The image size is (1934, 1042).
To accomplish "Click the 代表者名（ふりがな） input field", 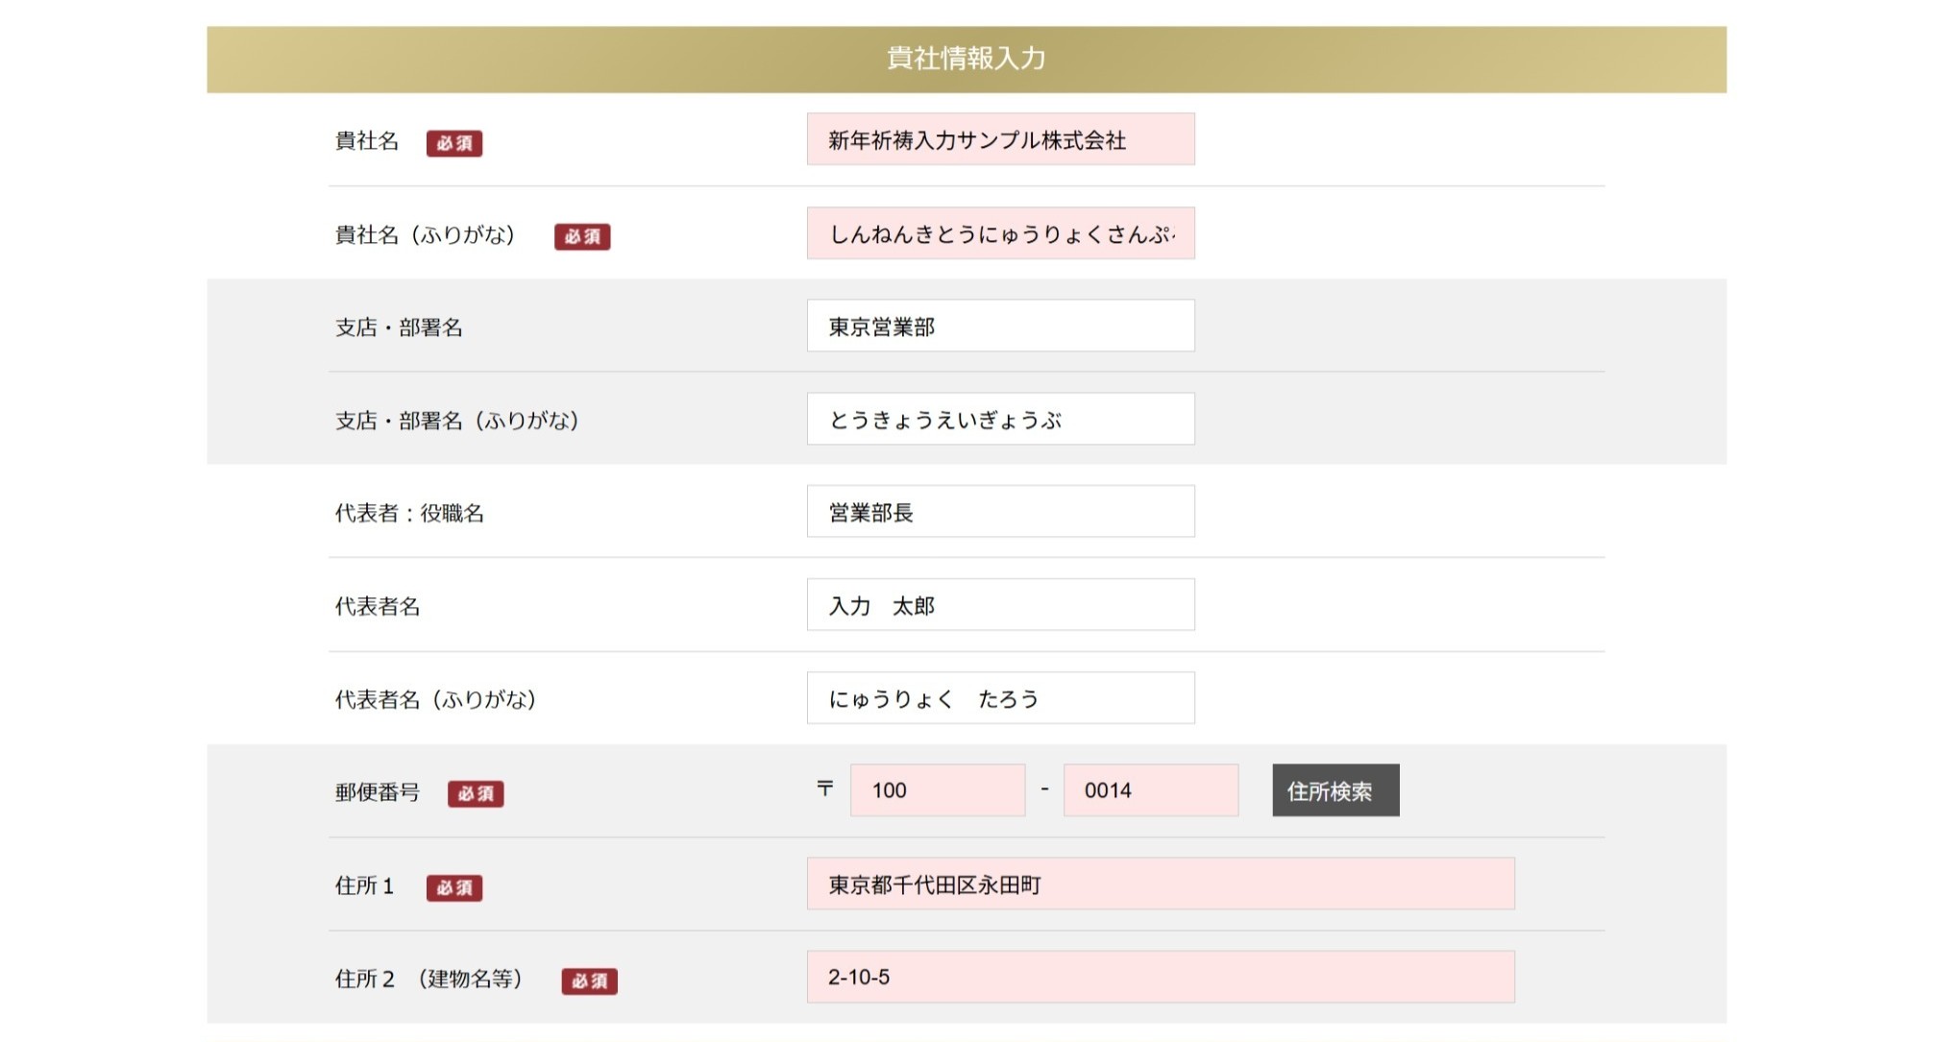I will (x=1000, y=698).
